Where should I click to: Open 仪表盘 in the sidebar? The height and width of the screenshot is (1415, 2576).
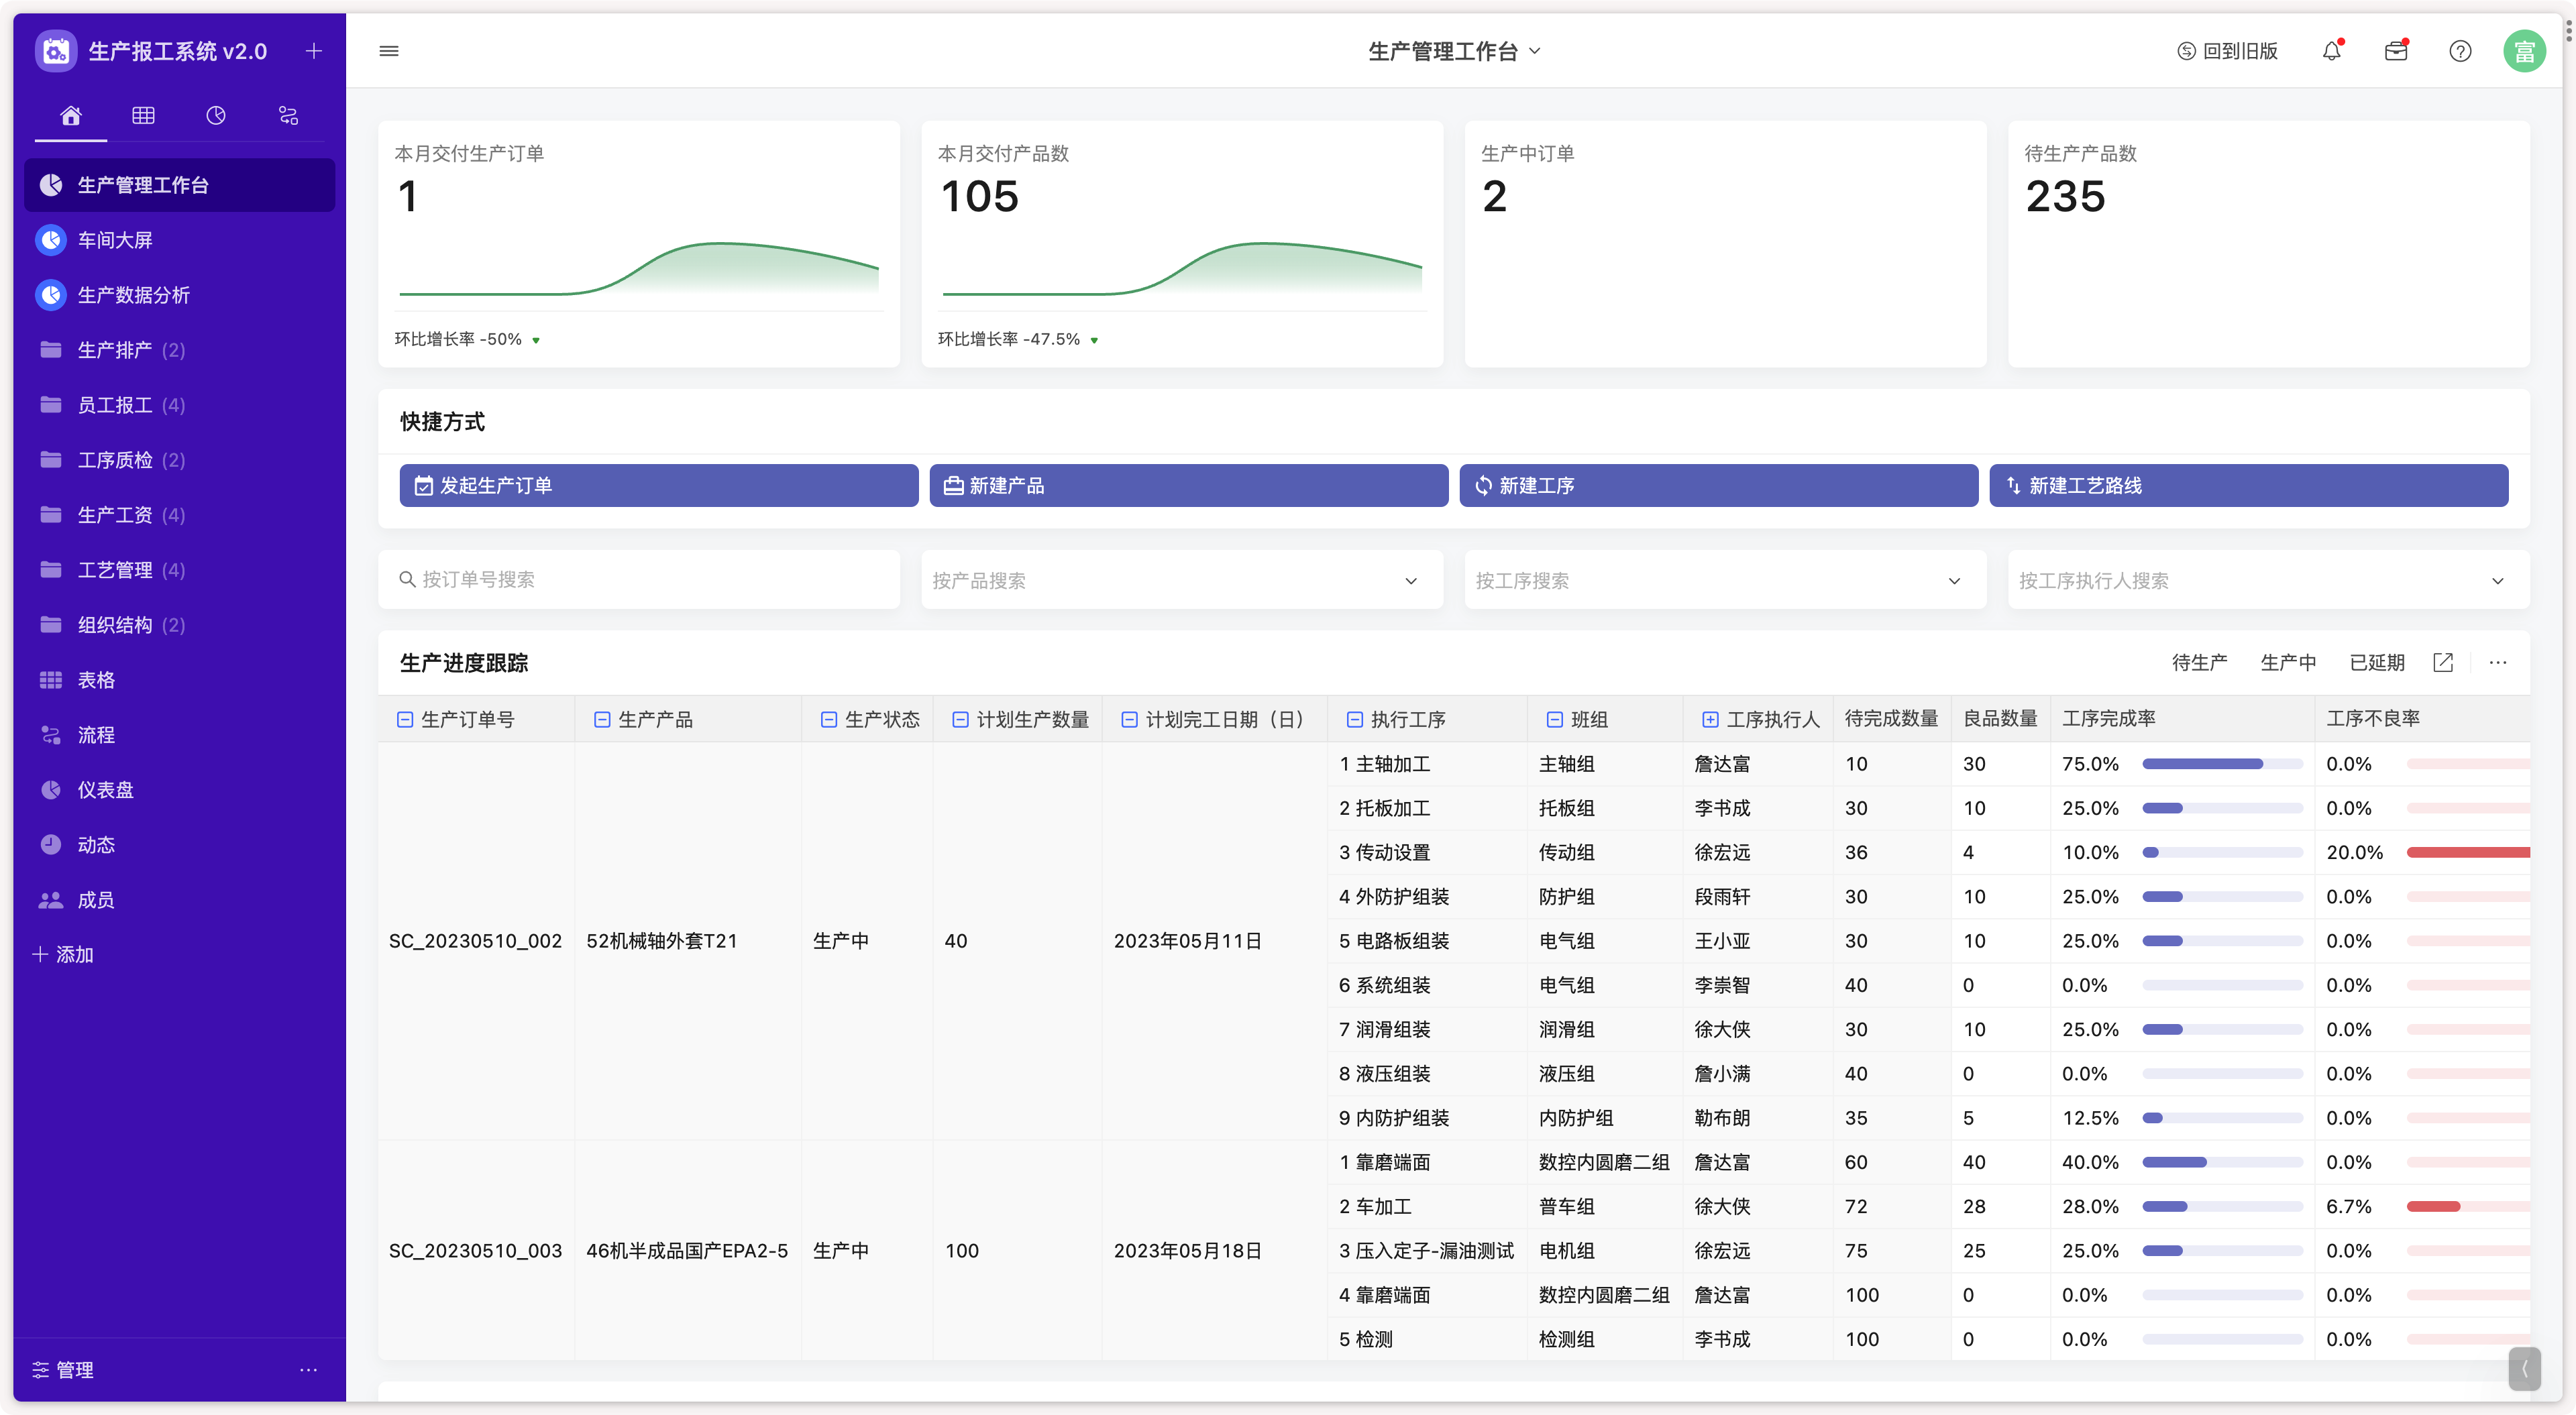(179, 790)
